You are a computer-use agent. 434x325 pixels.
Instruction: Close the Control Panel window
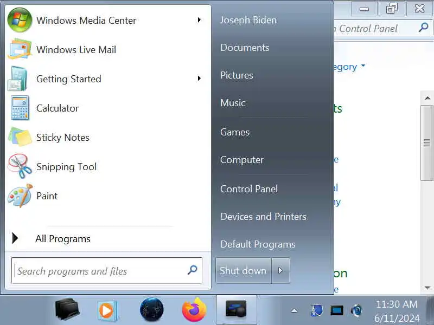click(x=419, y=9)
